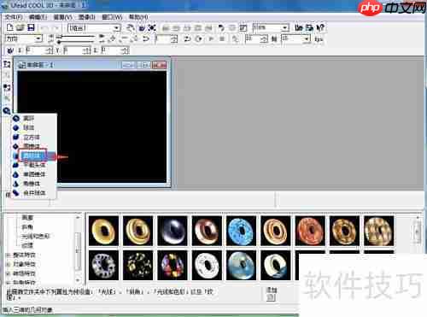Viewport: 427px width, 317px height.
Task: Open the frame rate dropdown beside fps
Action: 307,38
